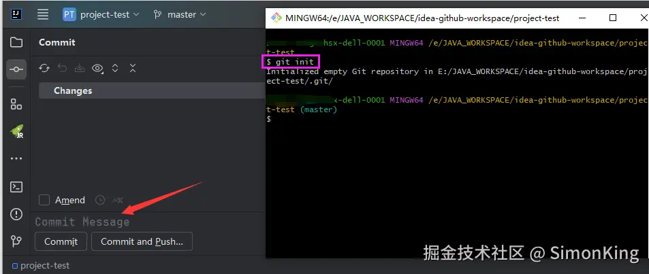Click the Commit panel title

pyautogui.click(x=57, y=42)
